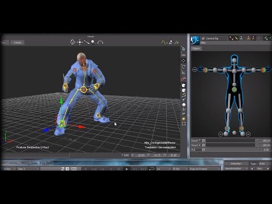The height and width of the screenshot is (204, 272).
Task: Select the hips effector marked 18
Action: pyautogui.click(x=234, y=90)
